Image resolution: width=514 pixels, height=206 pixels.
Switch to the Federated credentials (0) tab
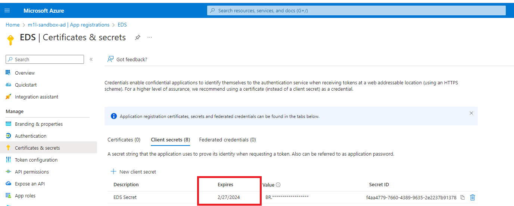[227, 140]
